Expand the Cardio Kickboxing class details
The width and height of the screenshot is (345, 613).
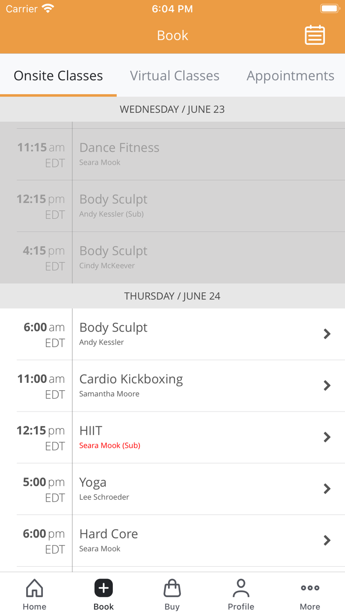click(x=327, y=385)
